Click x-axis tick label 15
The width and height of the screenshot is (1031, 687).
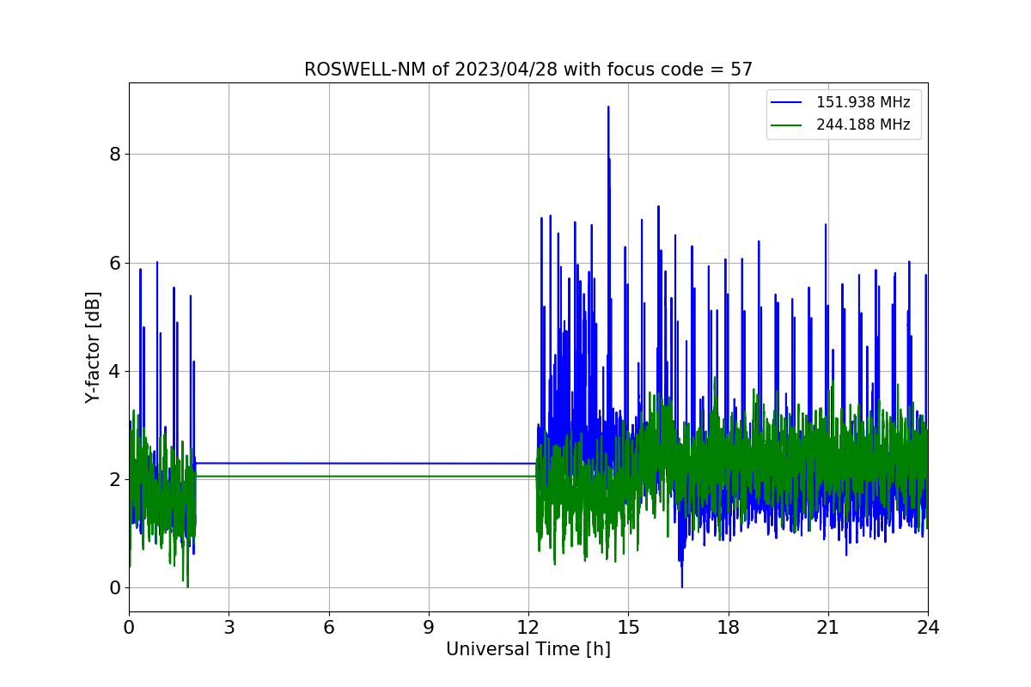click(x=628, y=627)
